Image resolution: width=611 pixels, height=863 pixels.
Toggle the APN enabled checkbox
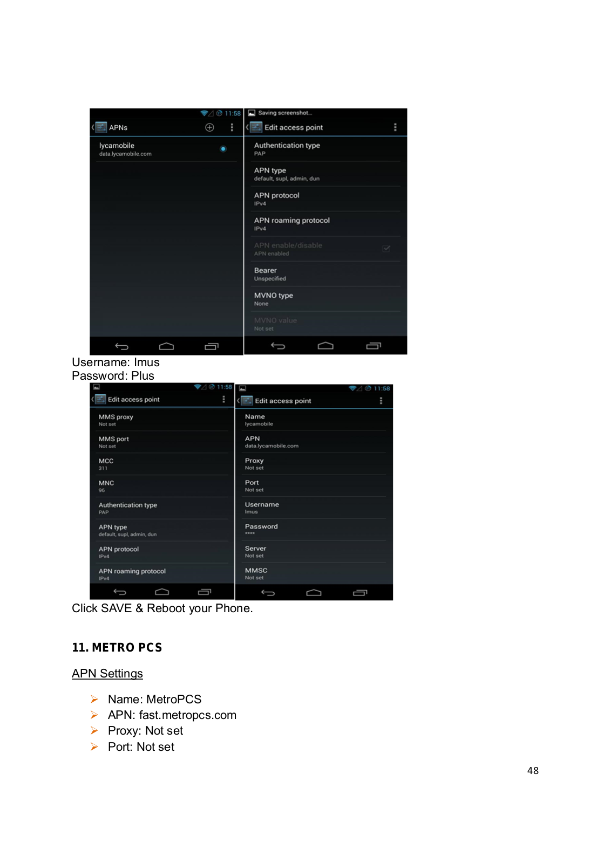pyautogui.click(x=386, y=249)
